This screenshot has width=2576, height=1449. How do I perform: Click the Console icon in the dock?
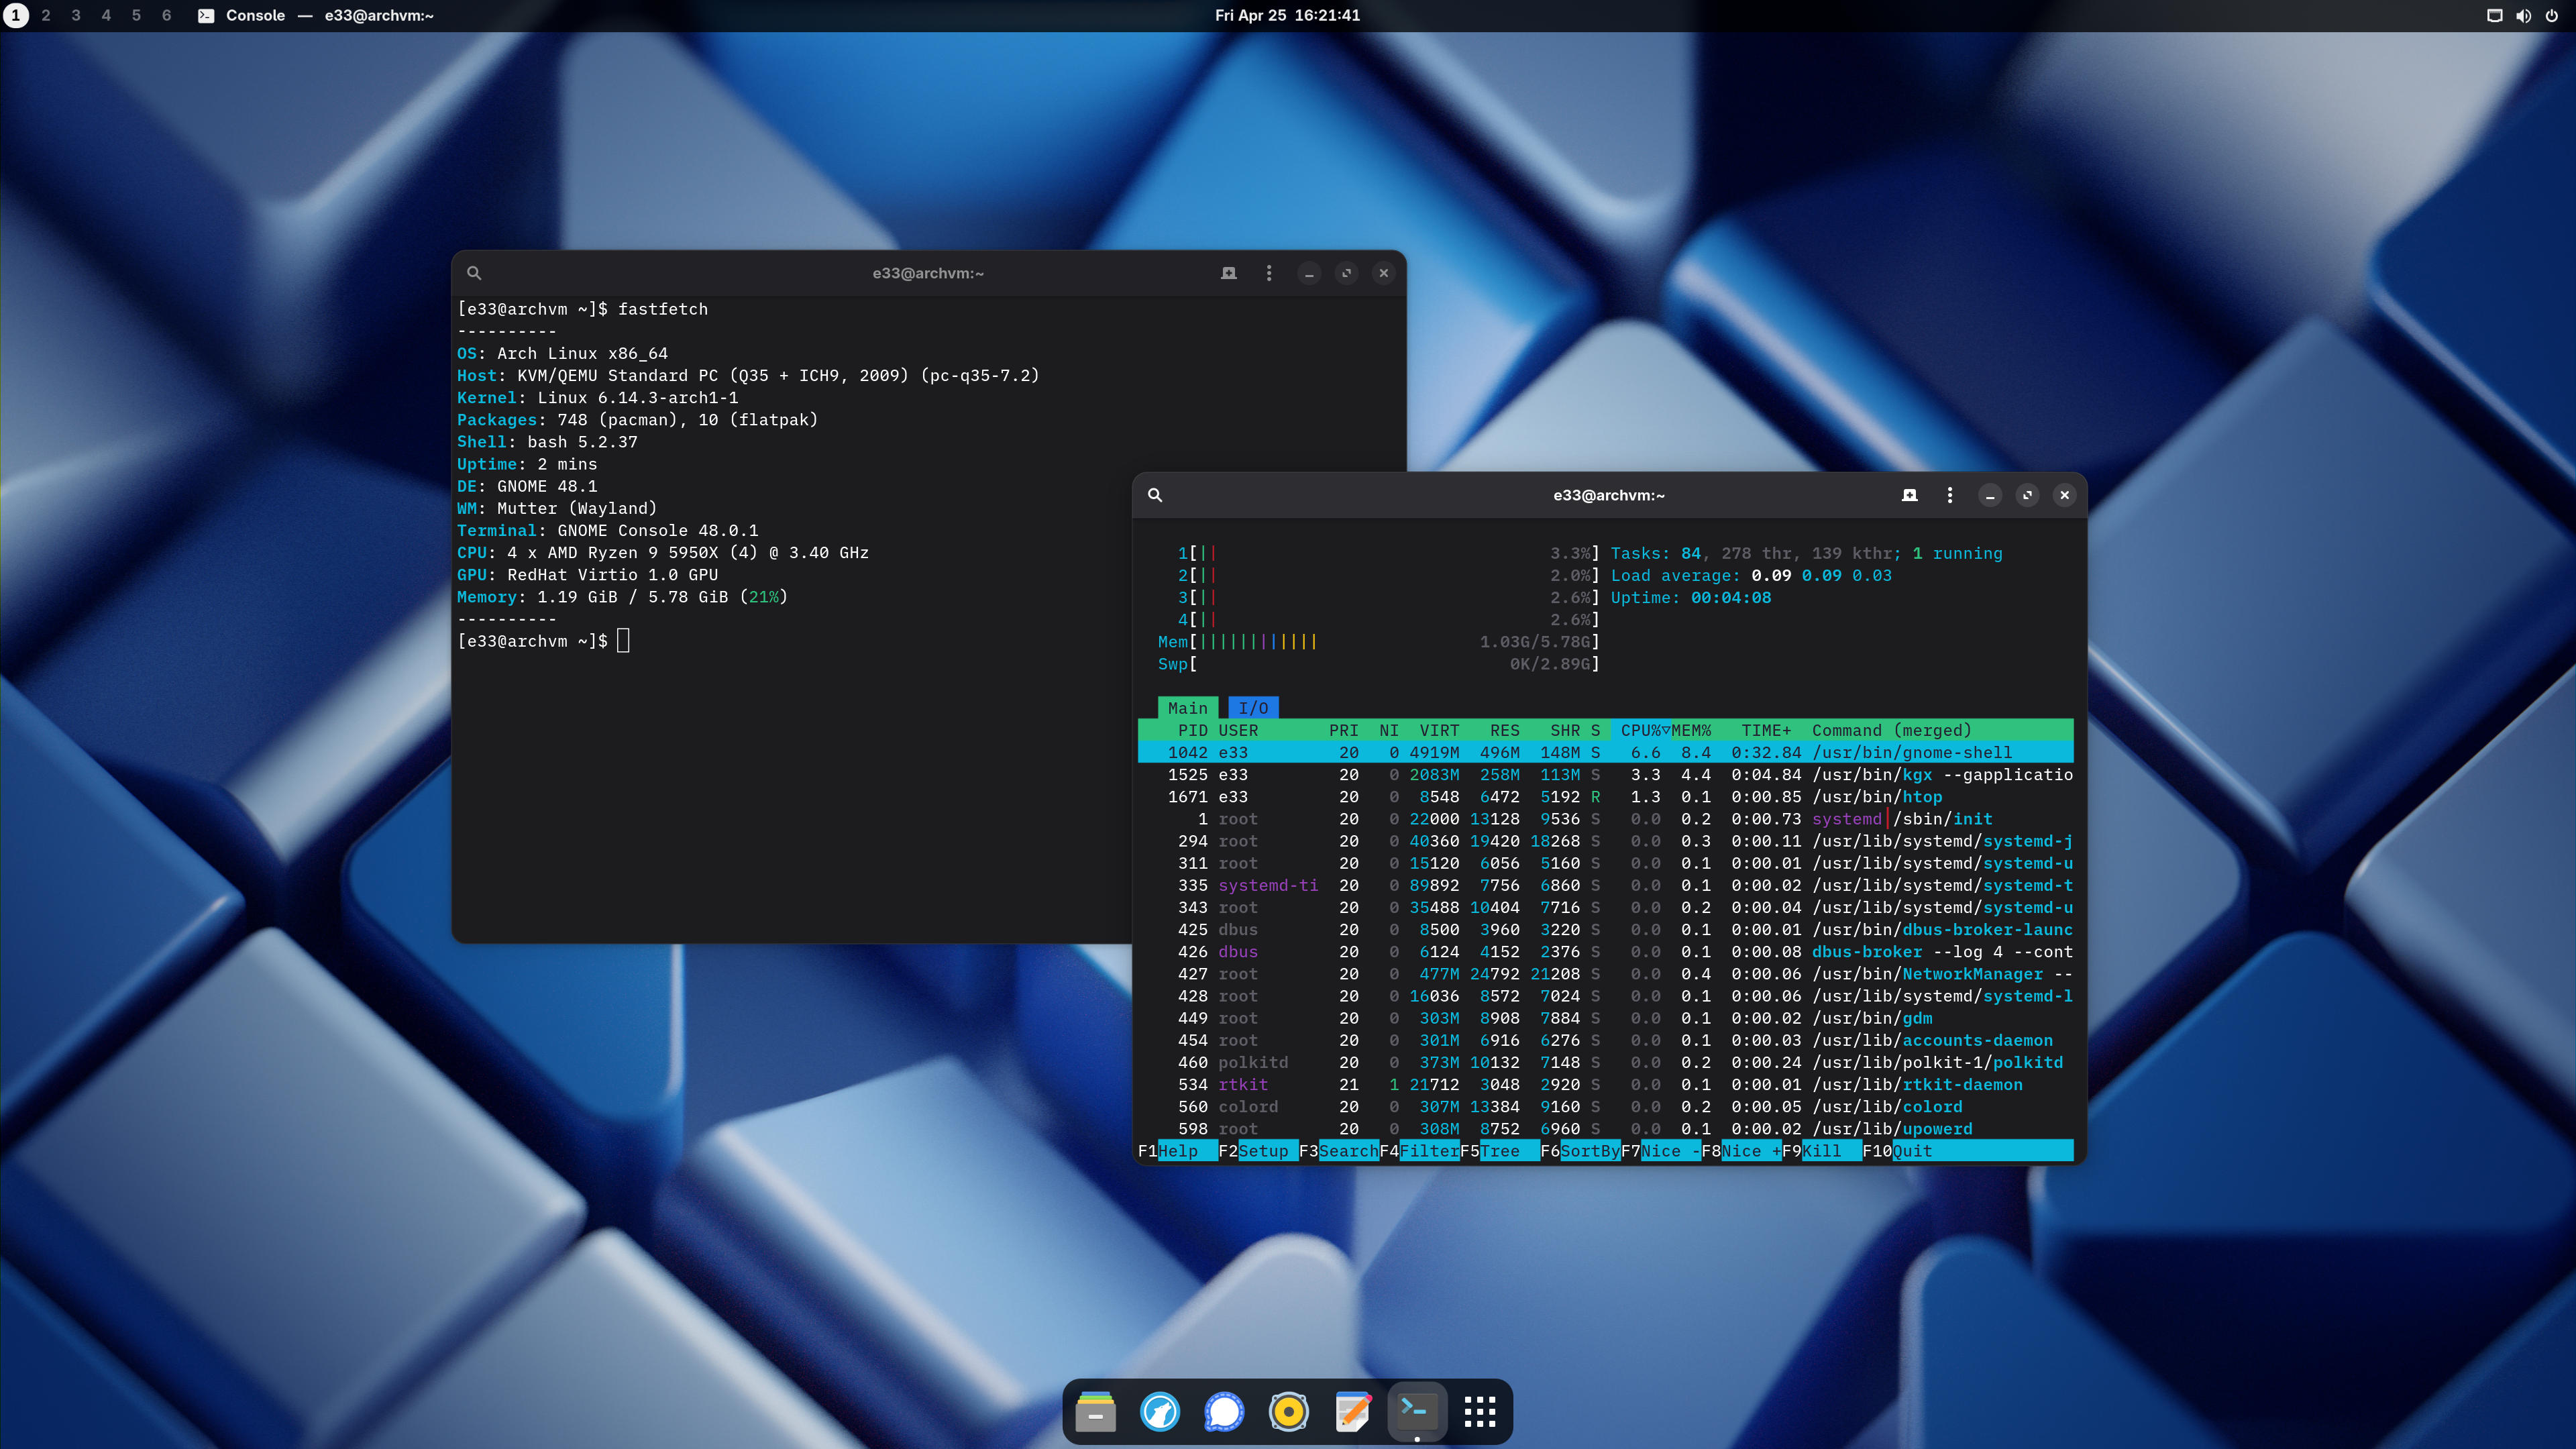tap(1416, 1411)
